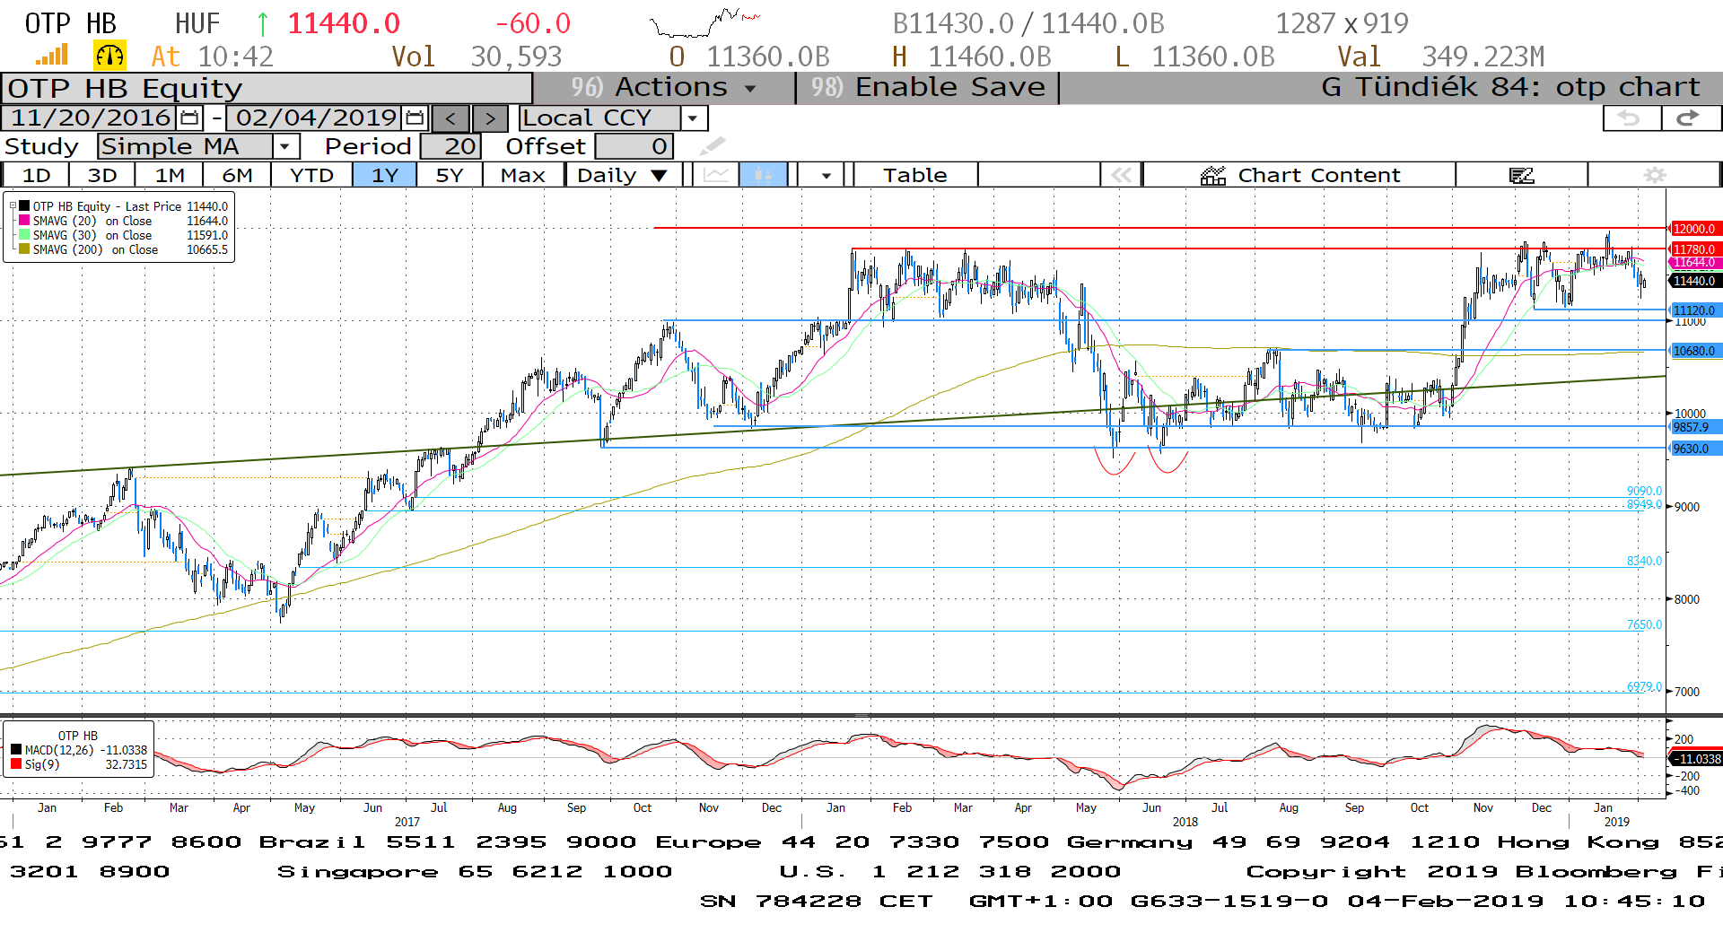This screenshot has height=933, width=1723.
Task: Click the SMAVG (200) on Close legend row
Action: coord(124,249)
